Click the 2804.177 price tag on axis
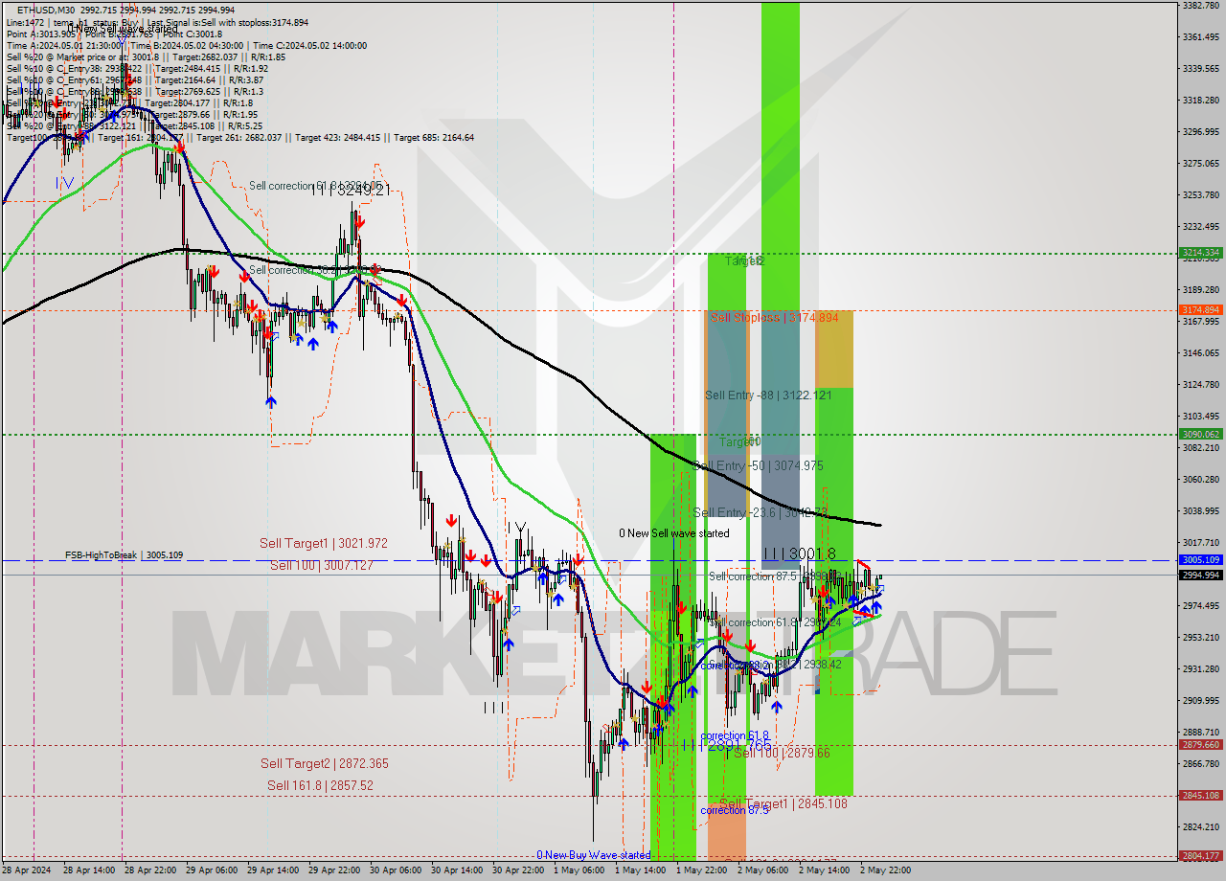The width and height of the screenshot is (1226, 881). (x=1200, y=856)
